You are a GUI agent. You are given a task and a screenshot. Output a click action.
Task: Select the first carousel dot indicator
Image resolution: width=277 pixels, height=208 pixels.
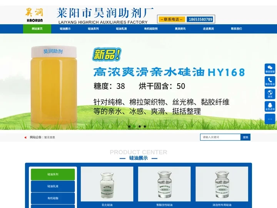(x=129, y=126)
